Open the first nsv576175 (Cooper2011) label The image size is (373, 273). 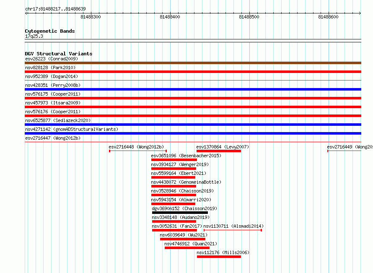click(53, 94)
